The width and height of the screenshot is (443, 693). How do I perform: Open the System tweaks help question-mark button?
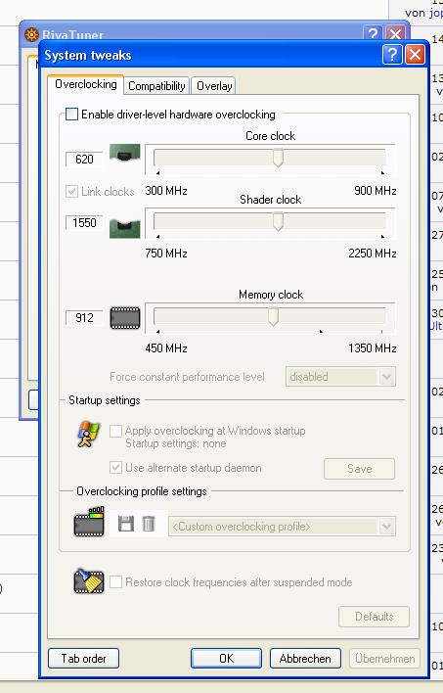(x=392, y=55)
